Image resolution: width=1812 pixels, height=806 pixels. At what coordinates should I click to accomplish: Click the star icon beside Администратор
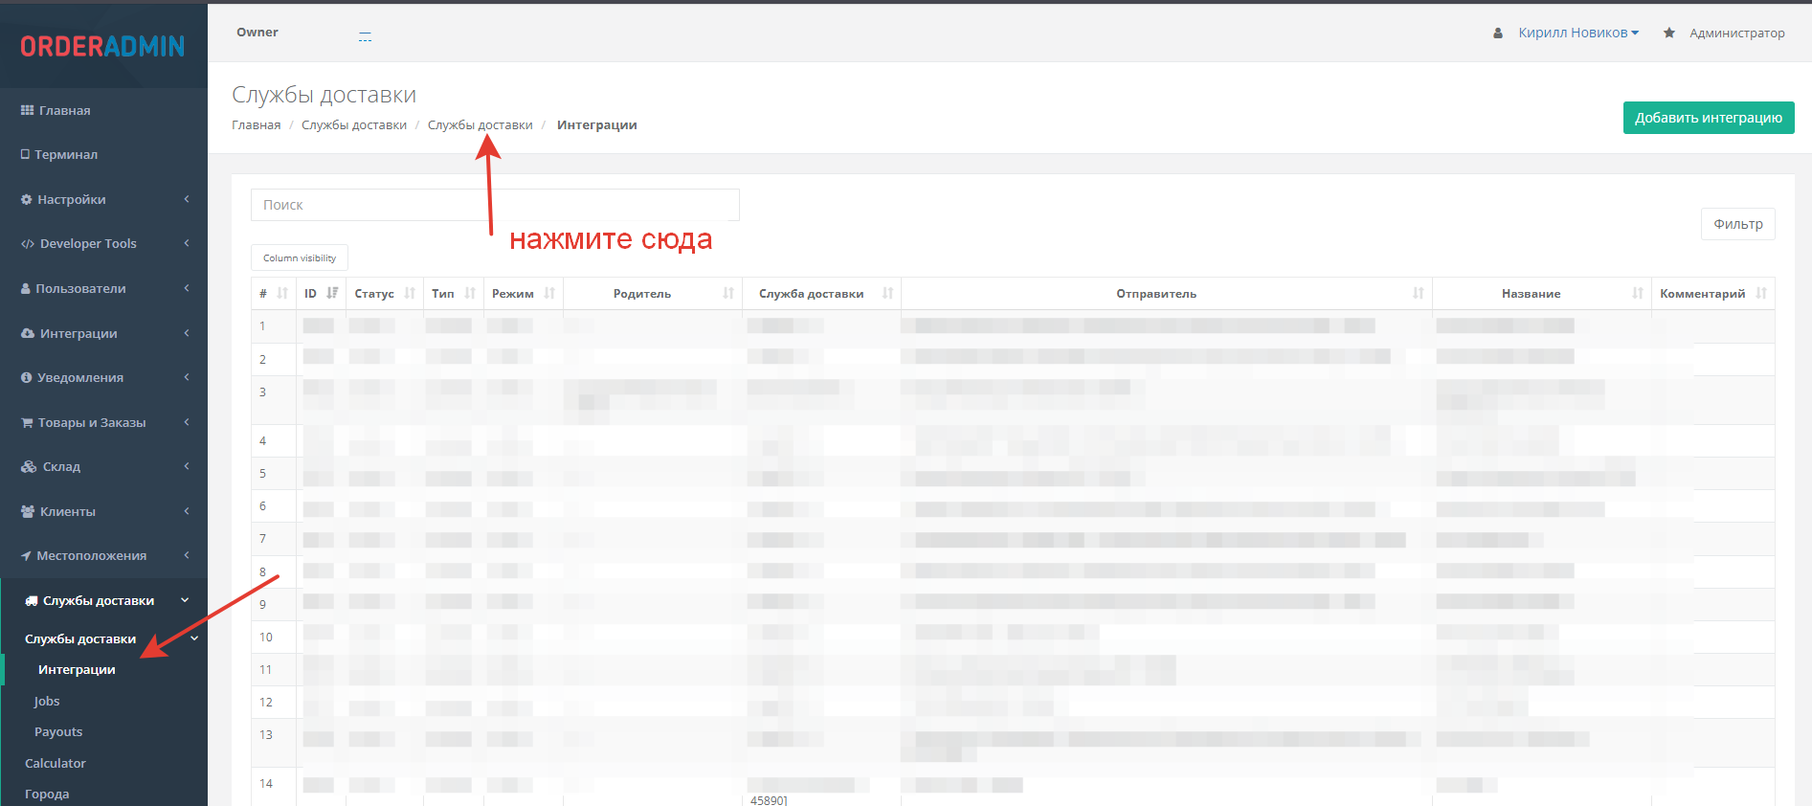pyautogui.click(x=1669, y=33)
